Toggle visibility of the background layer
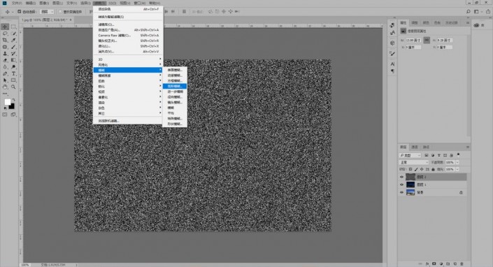493x267 pixels. pyautogui.click(x=401, y=192)
